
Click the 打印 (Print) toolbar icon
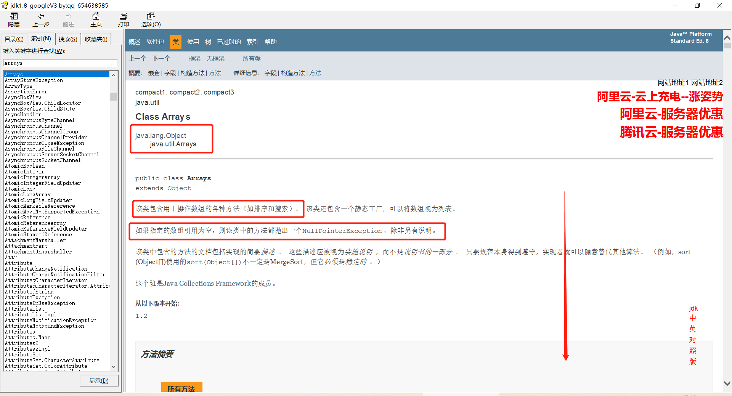pos(124,19)
